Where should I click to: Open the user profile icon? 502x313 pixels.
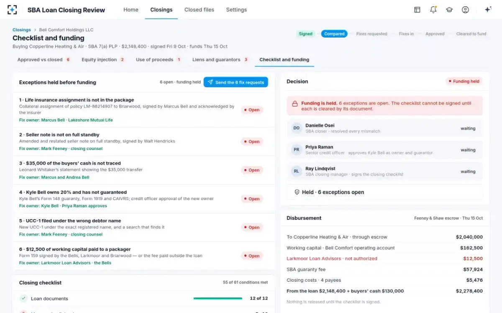click(465, 10)
